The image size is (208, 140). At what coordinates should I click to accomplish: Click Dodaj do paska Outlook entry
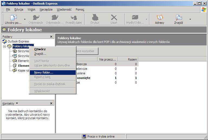53,84
